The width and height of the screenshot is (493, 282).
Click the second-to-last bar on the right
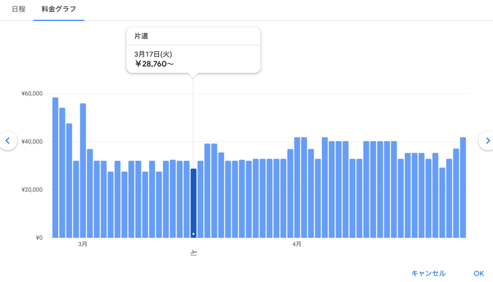456,193
